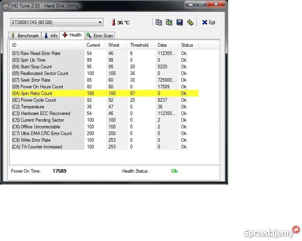Click threshold 36 in Reallocated Sector Count row
The height and width of the screenshot is (241, 302).
click(133, 73)
